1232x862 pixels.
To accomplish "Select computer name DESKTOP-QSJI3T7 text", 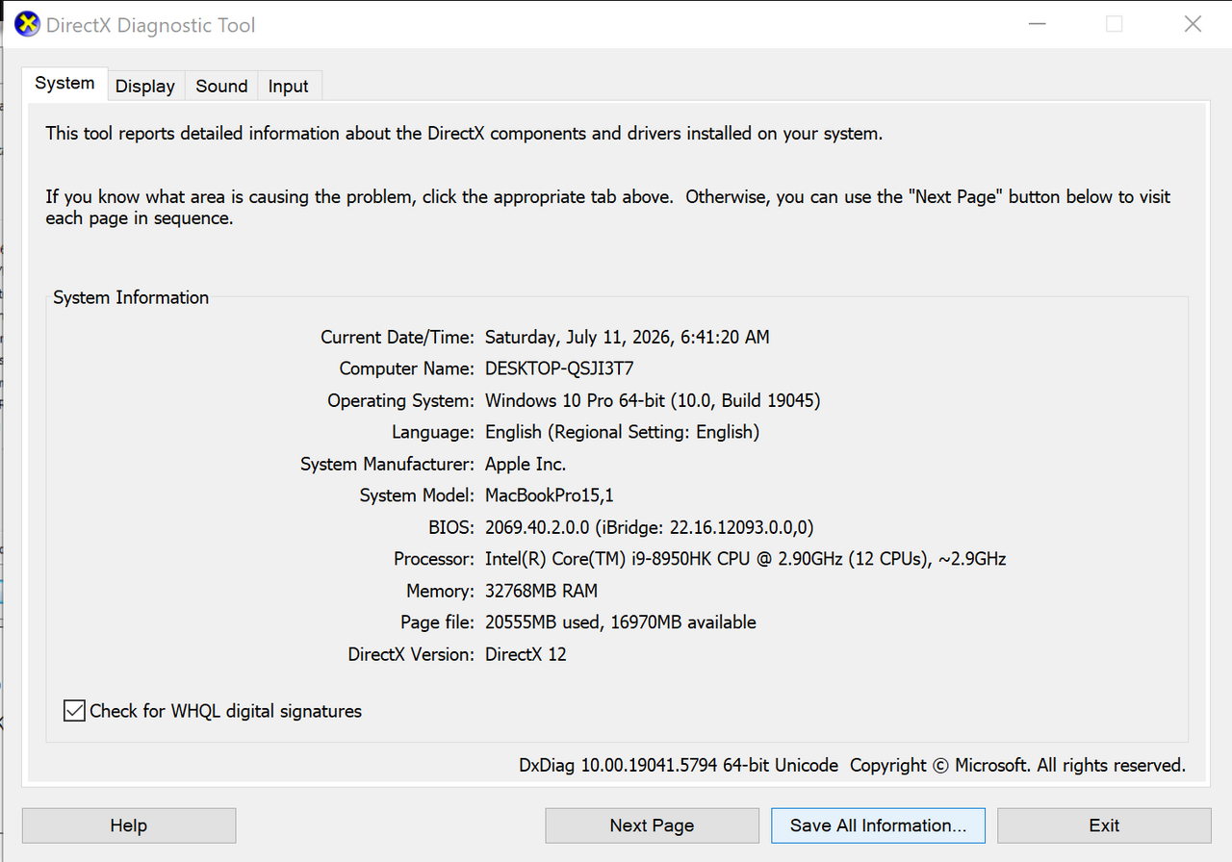I will pos(559,368).
